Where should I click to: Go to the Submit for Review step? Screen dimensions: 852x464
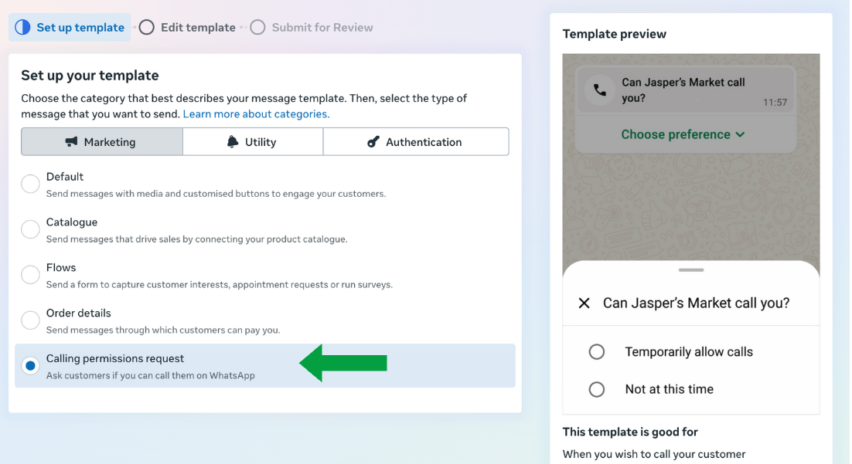tap(312, 27)
